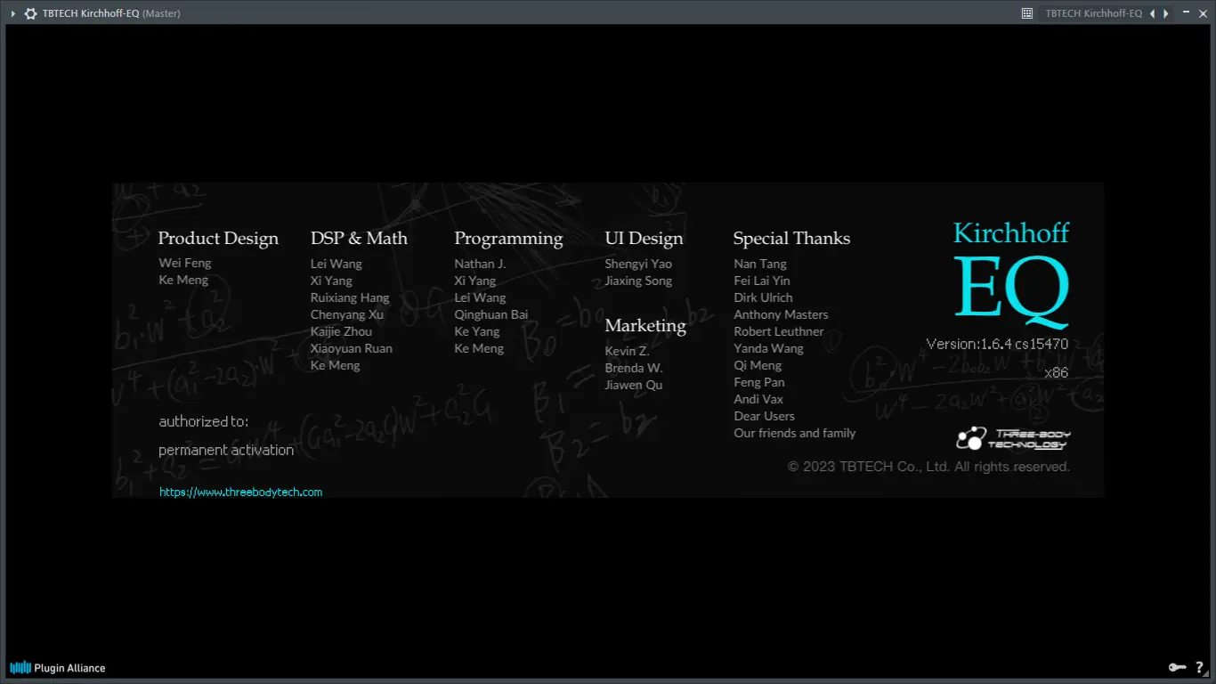
Task: Toggle the typing keyboard icon in title bar
Action: [1026, 13]
